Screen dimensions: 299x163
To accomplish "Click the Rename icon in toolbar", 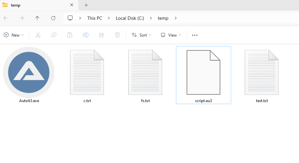I will click(x=86, y=35).
